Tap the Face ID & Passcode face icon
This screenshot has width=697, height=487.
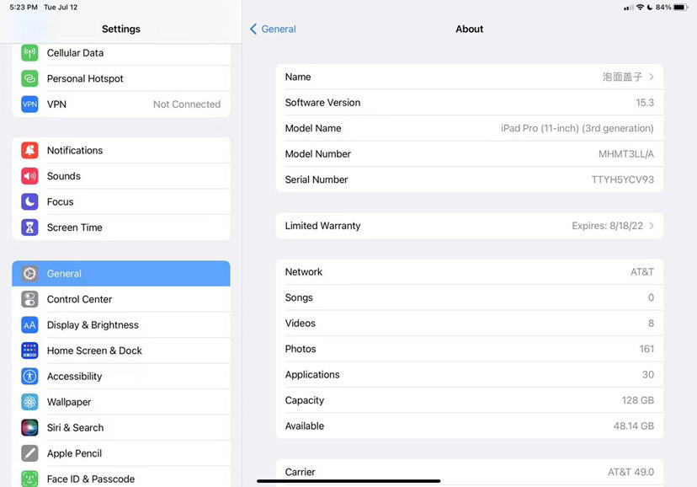pyautogui.click(x=29, y=479)
